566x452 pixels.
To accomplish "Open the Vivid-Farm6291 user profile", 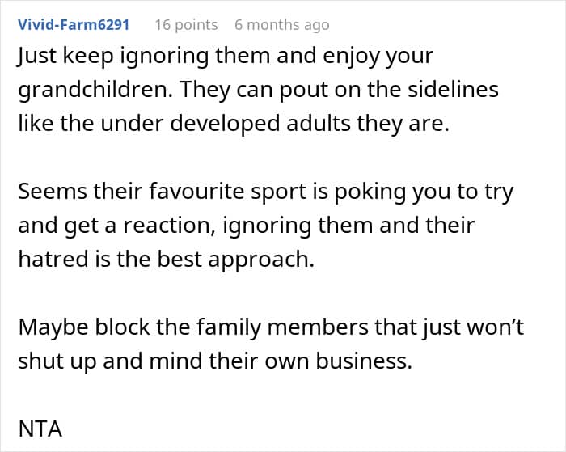I will point(73,24).
